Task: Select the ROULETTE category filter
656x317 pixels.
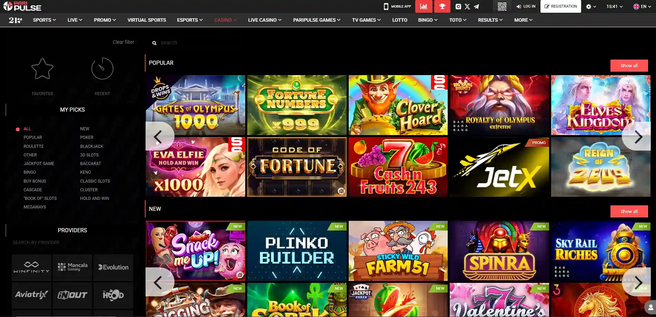Action: (x=33, y=146)
